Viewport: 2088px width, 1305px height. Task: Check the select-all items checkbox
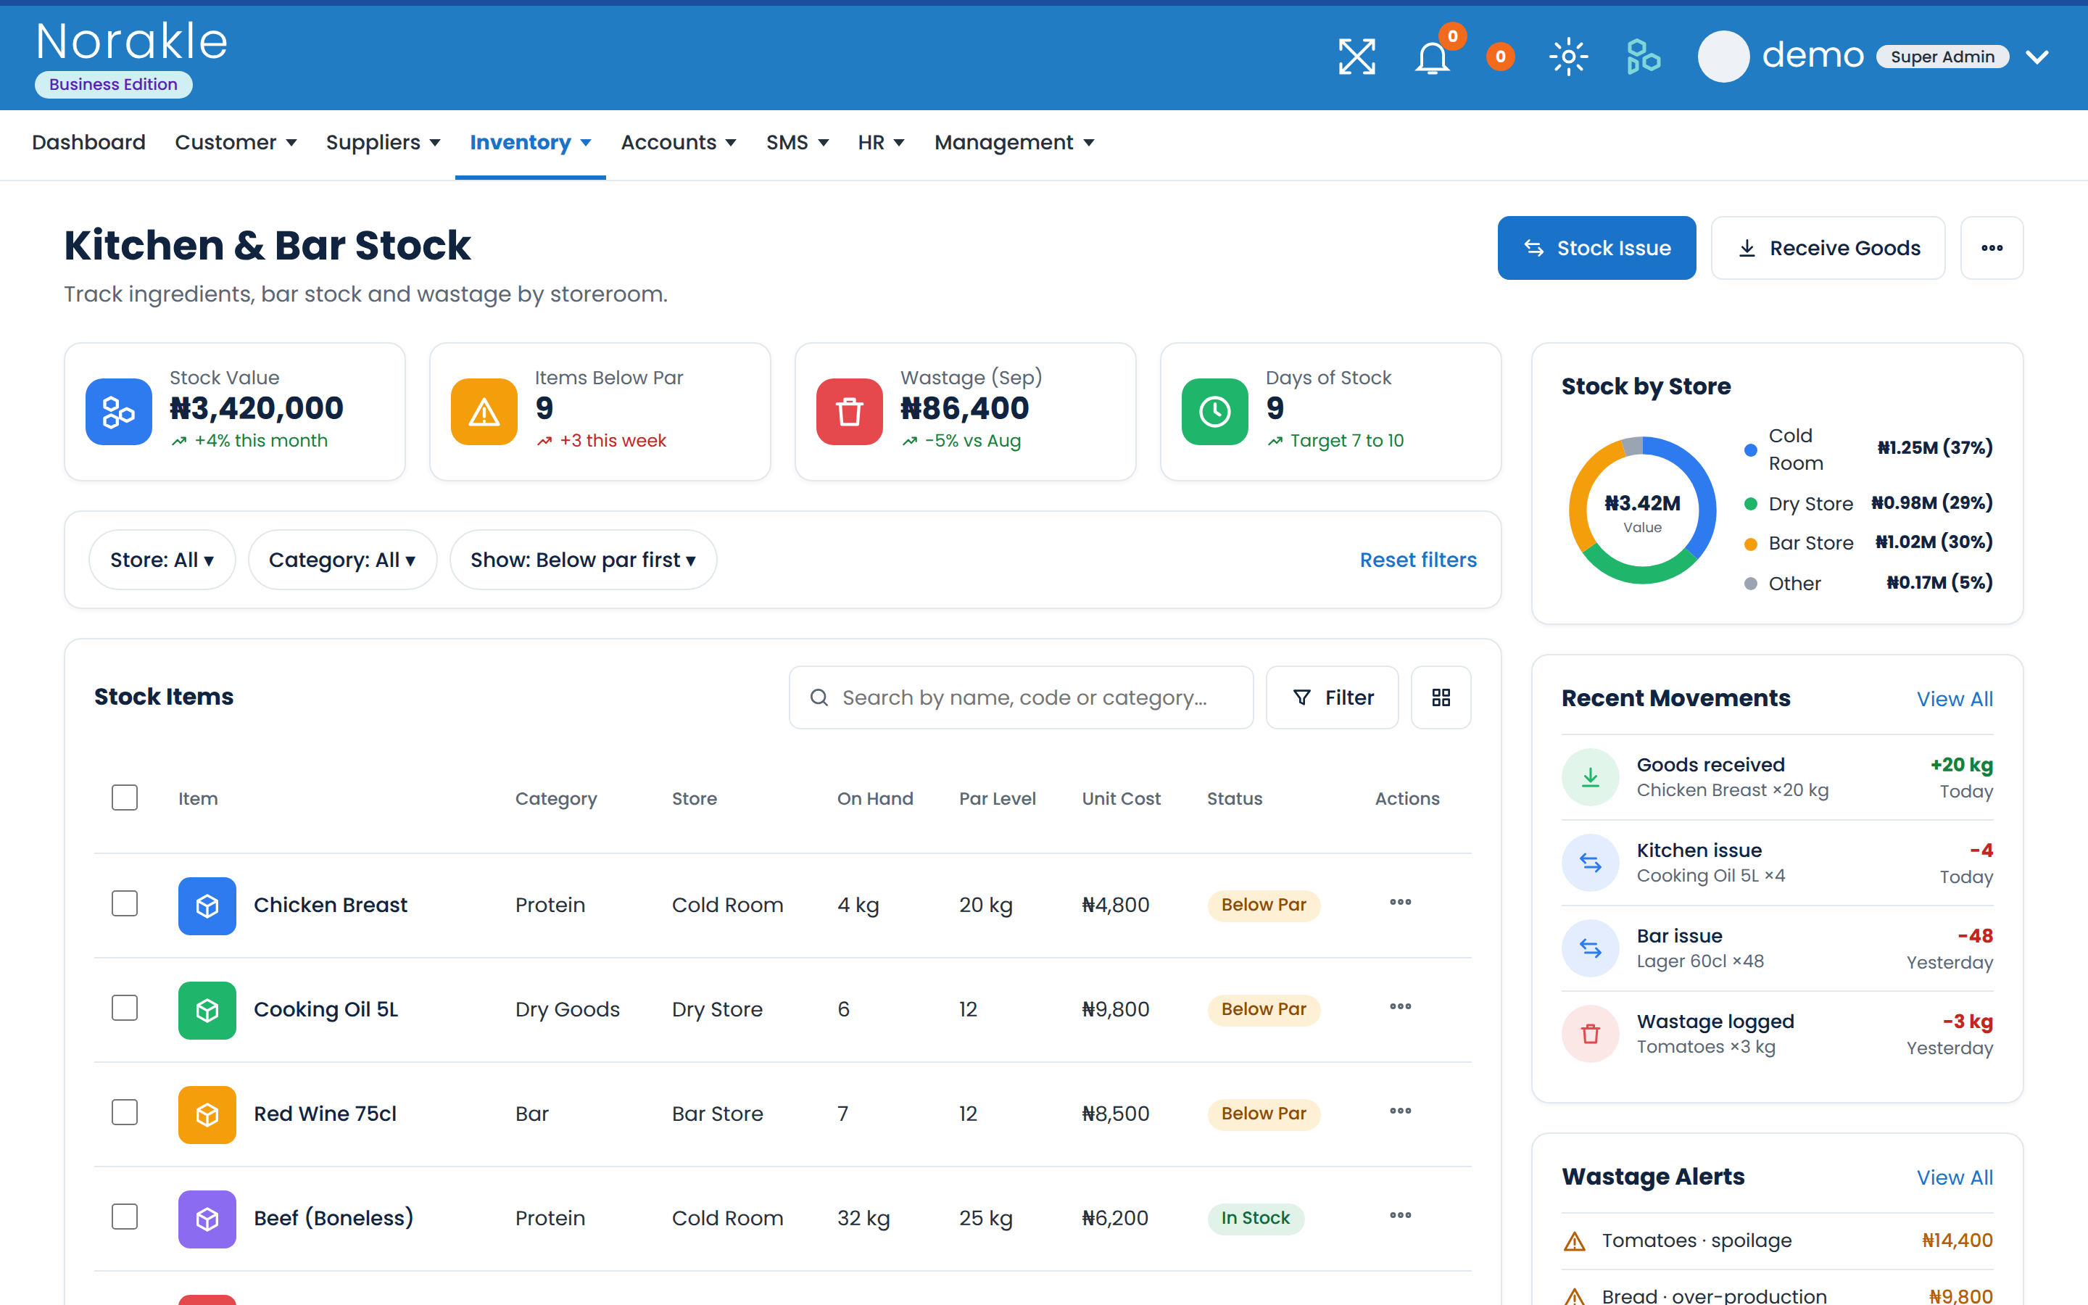[x=125, y=797]
